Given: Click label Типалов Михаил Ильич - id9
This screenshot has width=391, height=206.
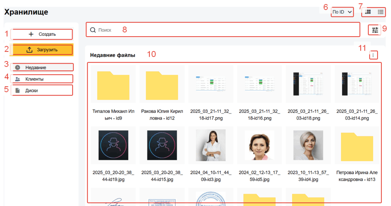Looking at the screenshot, I should [113, 115].
